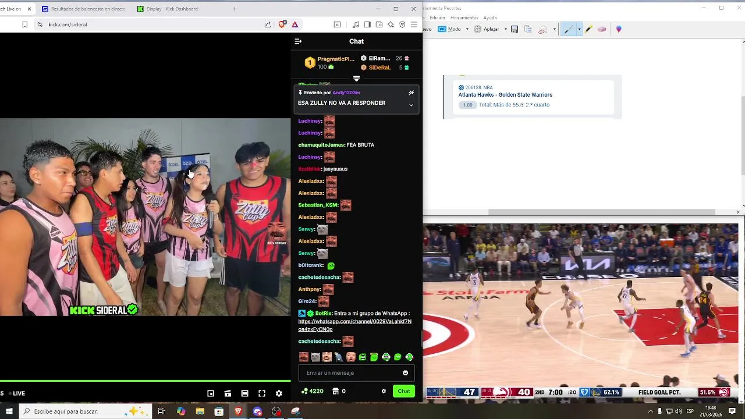Image resolution: width=745 pixels, height=419 pixels.
Task: Click the green player progress bar
Action: pos(146,382)
